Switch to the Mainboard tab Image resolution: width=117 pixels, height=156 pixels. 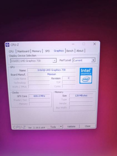(x=23, y=51)
